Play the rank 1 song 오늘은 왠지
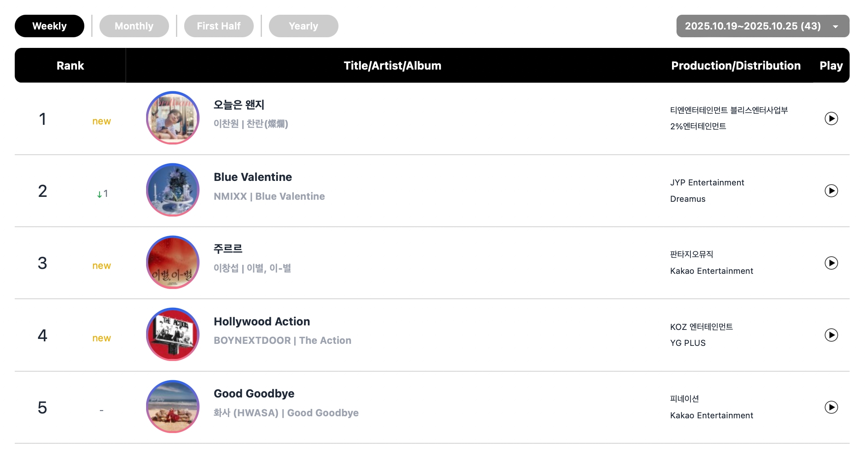The height and width of the screenshot is (449, 866). [x=831, y=119]
